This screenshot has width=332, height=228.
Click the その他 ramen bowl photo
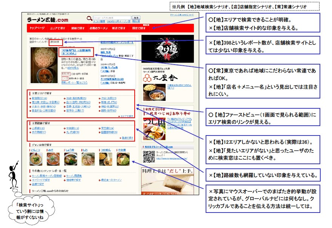coord(123,159)
